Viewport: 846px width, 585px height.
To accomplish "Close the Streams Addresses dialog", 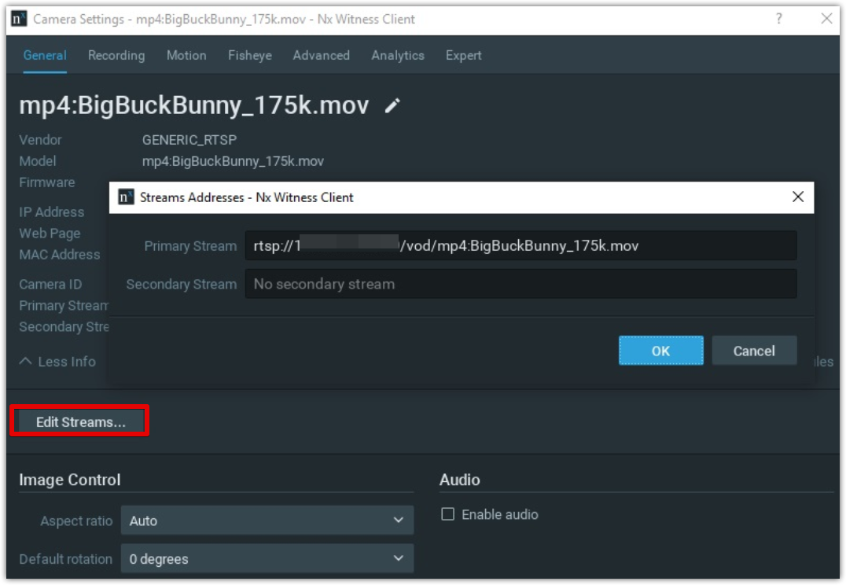I will [x=798, y=197].
